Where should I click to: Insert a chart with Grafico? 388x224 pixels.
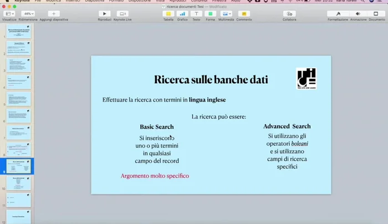[182, 14]
